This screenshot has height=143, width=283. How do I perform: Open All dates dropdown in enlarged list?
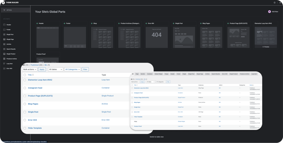pyautogui.click(x=55, y=70)
